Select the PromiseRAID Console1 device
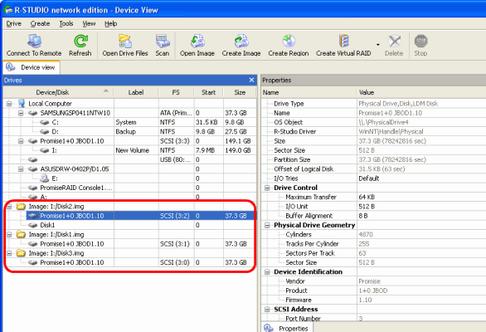This screenshot has width=486, height=332. 76,188
